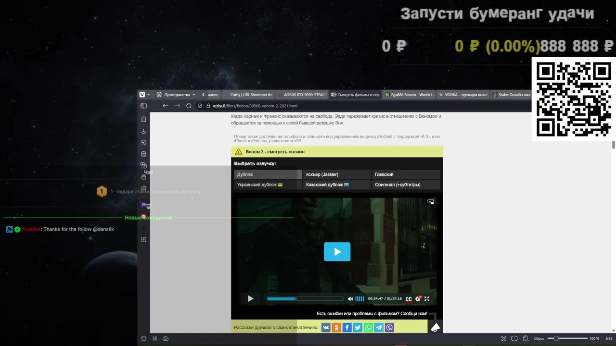Select Украинский дубляж voice-over
Viewport: 616px width, 346px height.
tap(268, 185)
